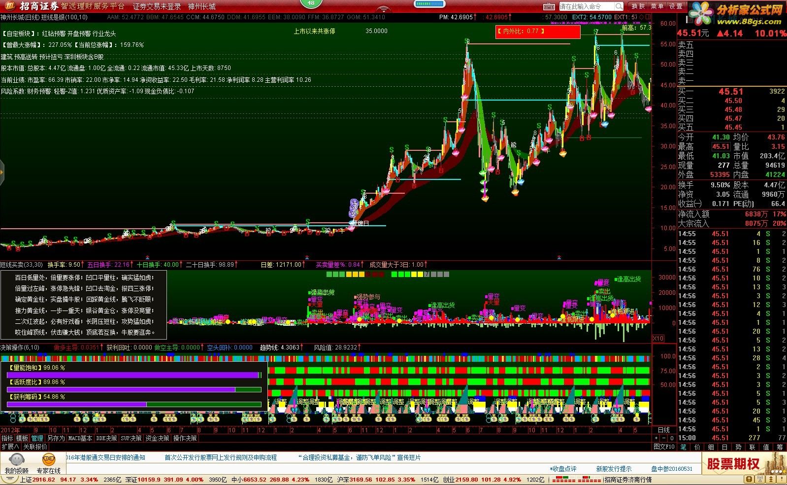Click the 内外比 0.77 red label
Screen dimensions: 787x485
click(538, 32)
